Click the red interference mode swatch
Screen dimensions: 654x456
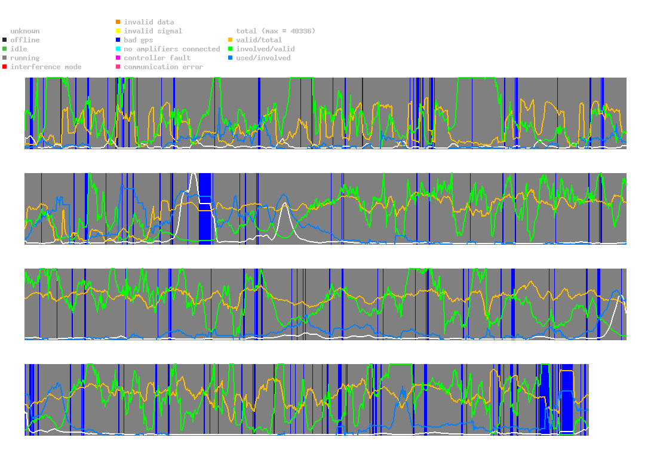5,67
